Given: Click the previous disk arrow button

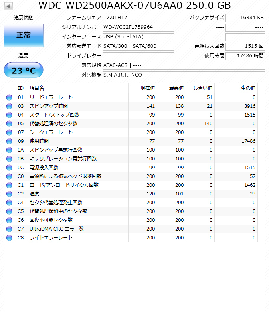Looking at the screenshot, I should coord(8,6).
